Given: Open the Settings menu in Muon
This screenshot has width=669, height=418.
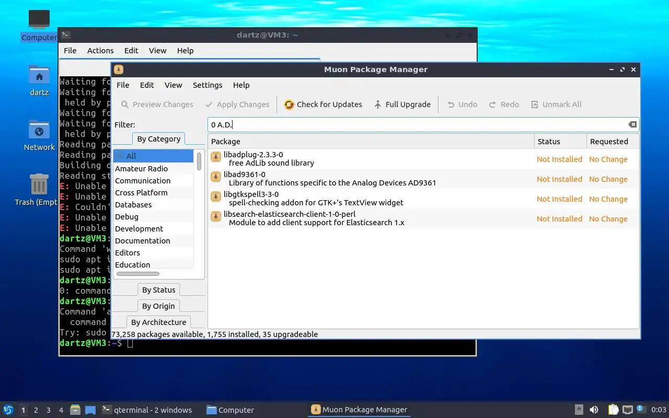Looking at the screenshot, I should 207,85.
